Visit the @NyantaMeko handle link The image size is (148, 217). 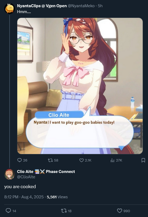(81, 6)
